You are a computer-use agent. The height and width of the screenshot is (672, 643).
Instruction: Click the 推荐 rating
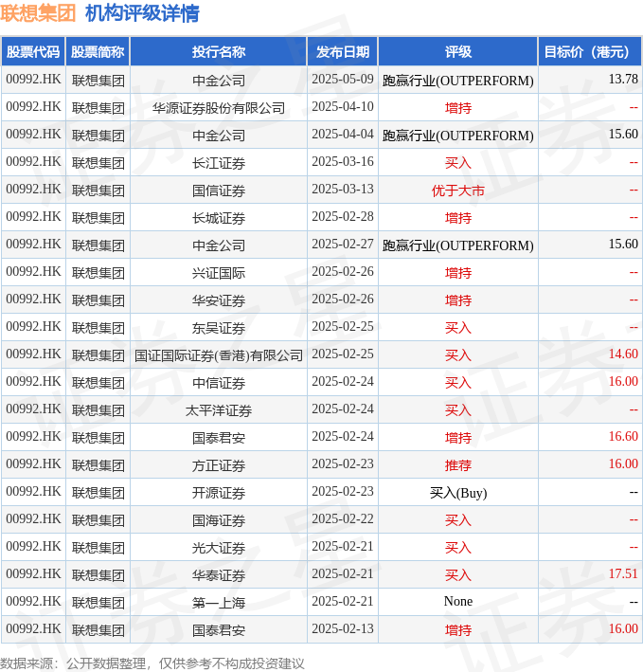coord(458,464)
